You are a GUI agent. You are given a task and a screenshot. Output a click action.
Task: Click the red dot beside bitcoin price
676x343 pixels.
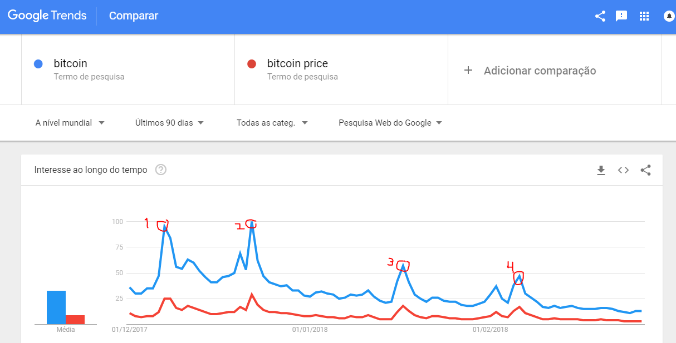click(x=252, y=64)
